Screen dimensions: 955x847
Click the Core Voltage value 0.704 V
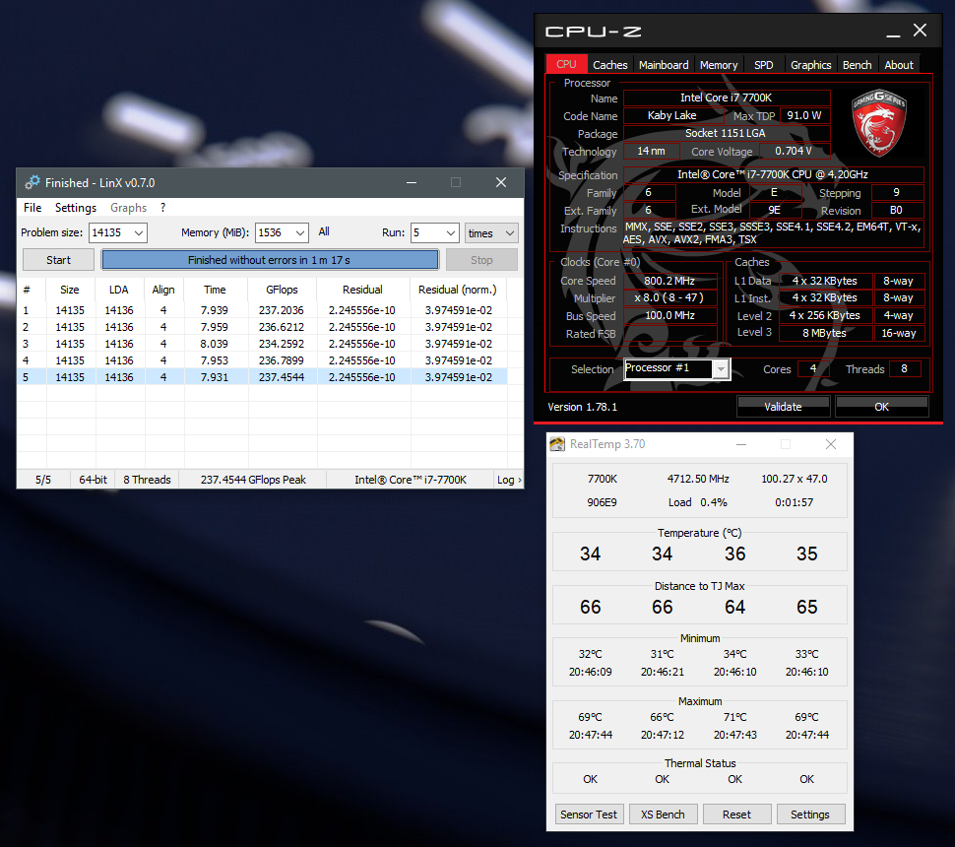click(793, 151)
